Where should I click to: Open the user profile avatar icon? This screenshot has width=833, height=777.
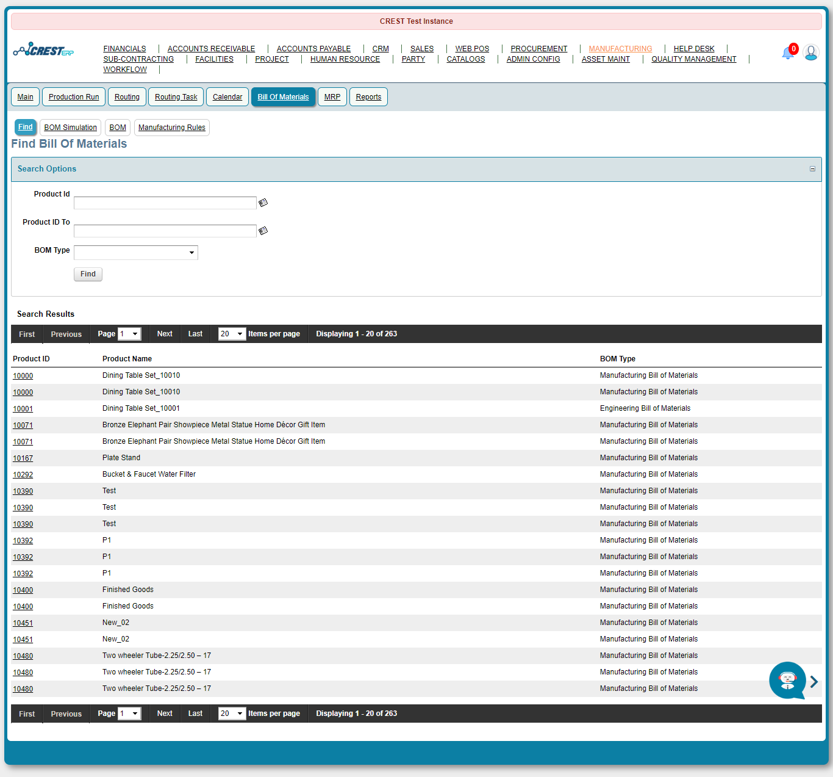click(810, 52)
